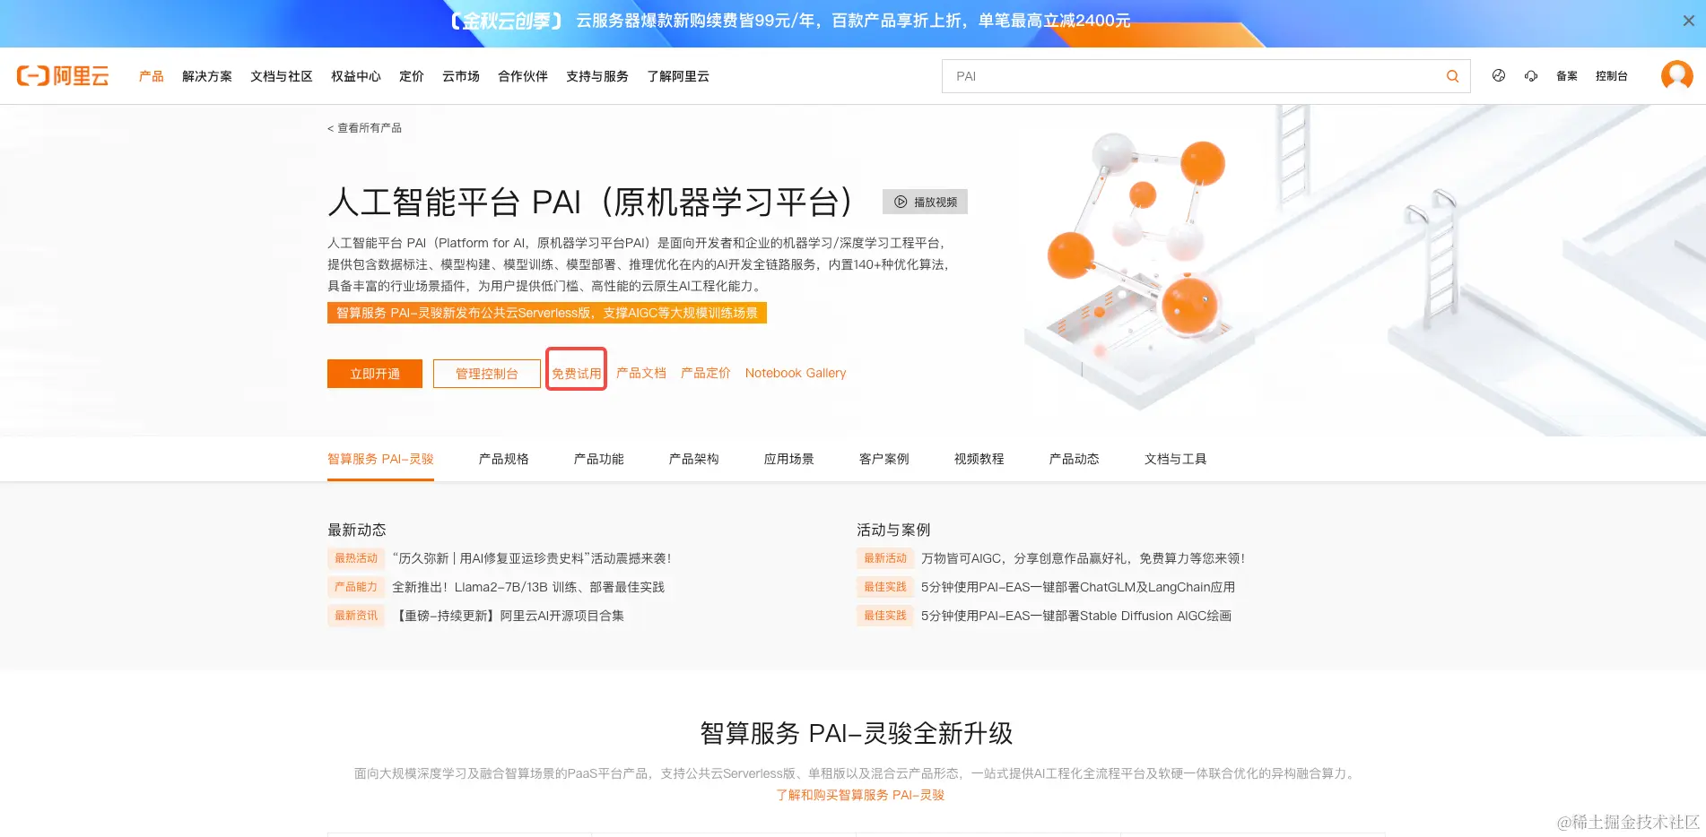Viewport: 1706px width, 837px height.
Task: Open the 产品 navigation menu
Action: point(152,76)
